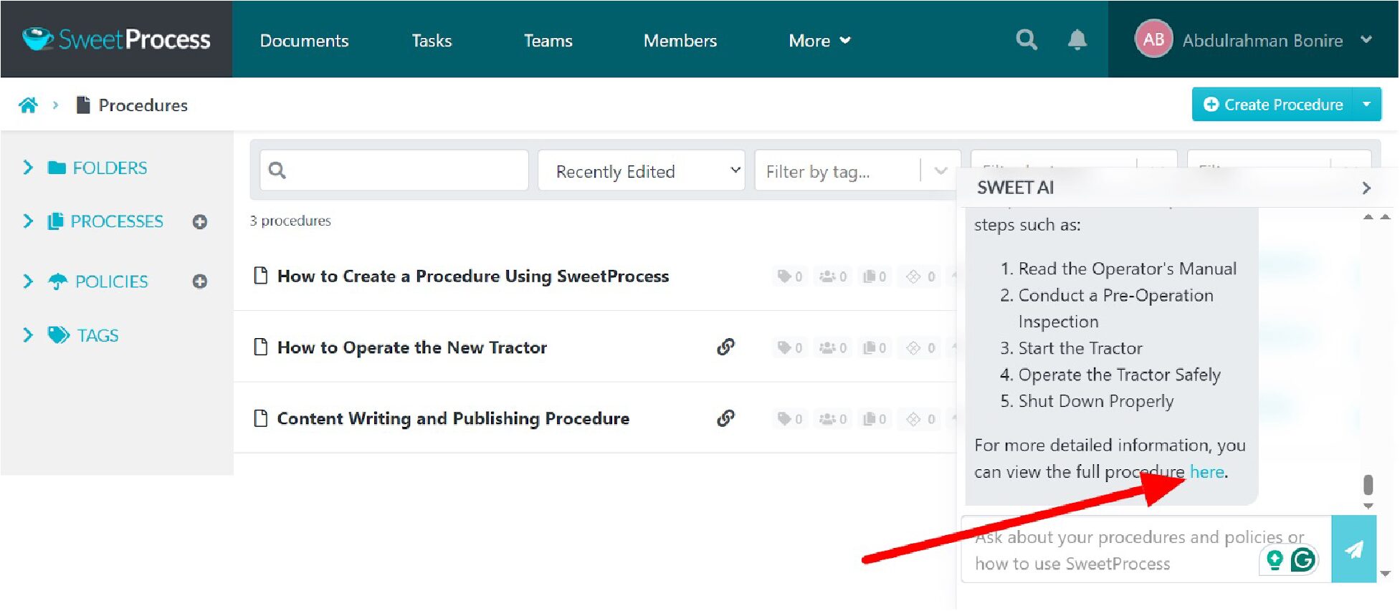The height and width of the screenshot is (611, 1400).
Task: Click link icon on New Tractor procedure
Action: (725, 347)
